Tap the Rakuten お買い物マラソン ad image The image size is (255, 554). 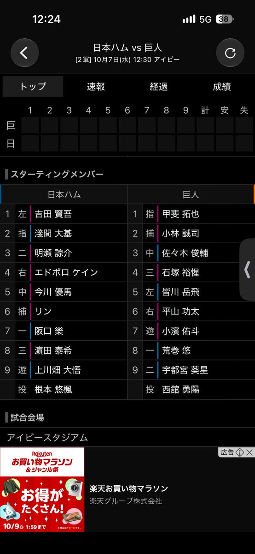(42, 489)
